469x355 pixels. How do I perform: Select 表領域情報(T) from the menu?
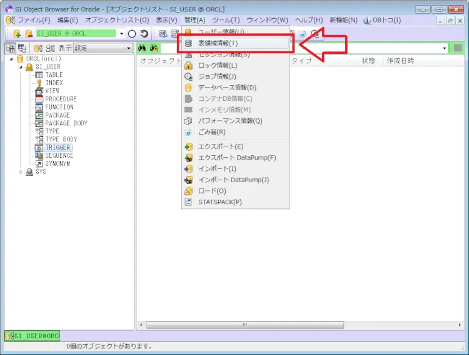[218, 44]
